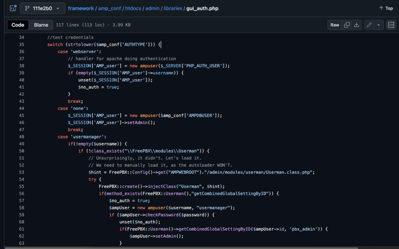Go to the framework repository root link
Screen dimensions: 399x249
[x=81, y=8]
